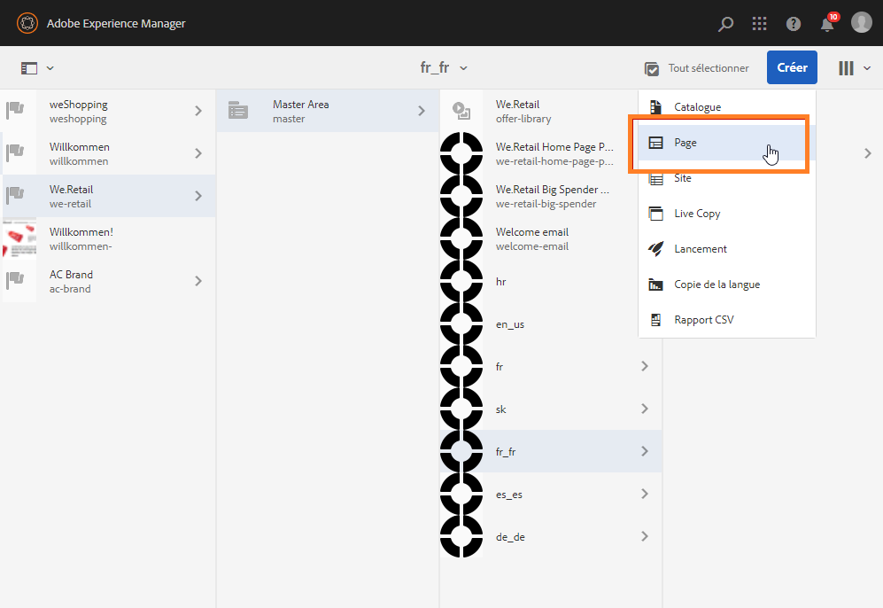Expand the weShopping row chevron

pos(198,111)
